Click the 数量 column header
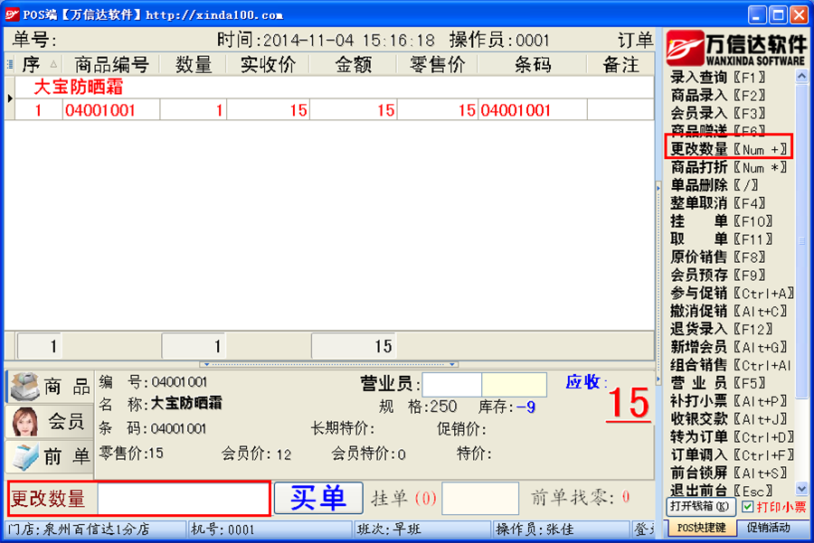Image resolution: width=814 pixels, height=543 pixels. click(194, 65)
